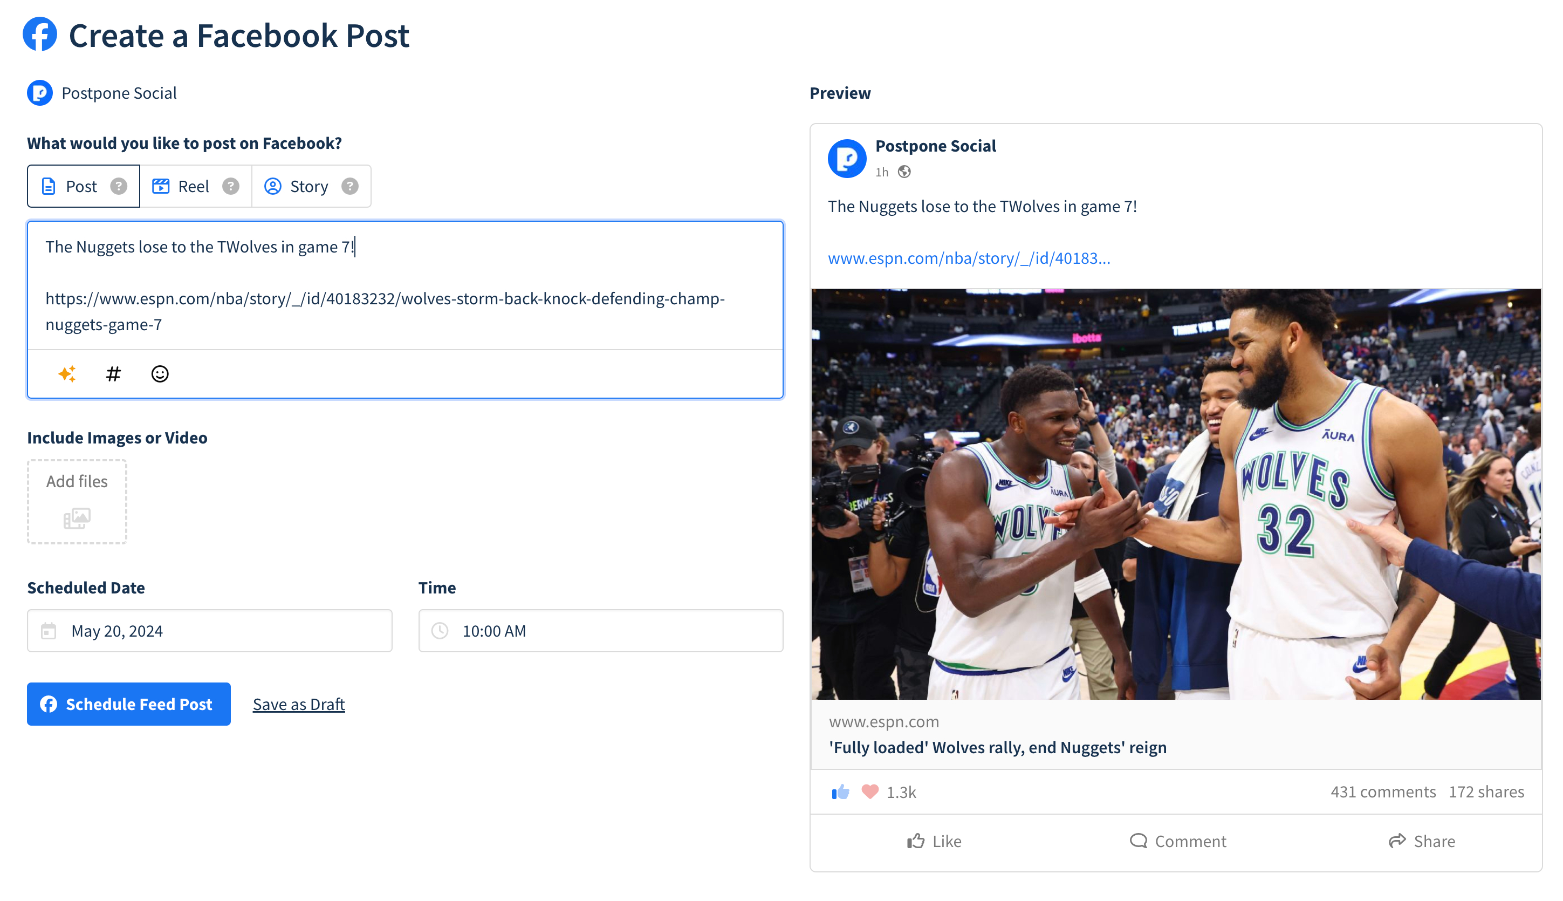The width and height of the screenshot is (1563, 901).
Task: Click the help icon next to Story
Action: [349, 186]
